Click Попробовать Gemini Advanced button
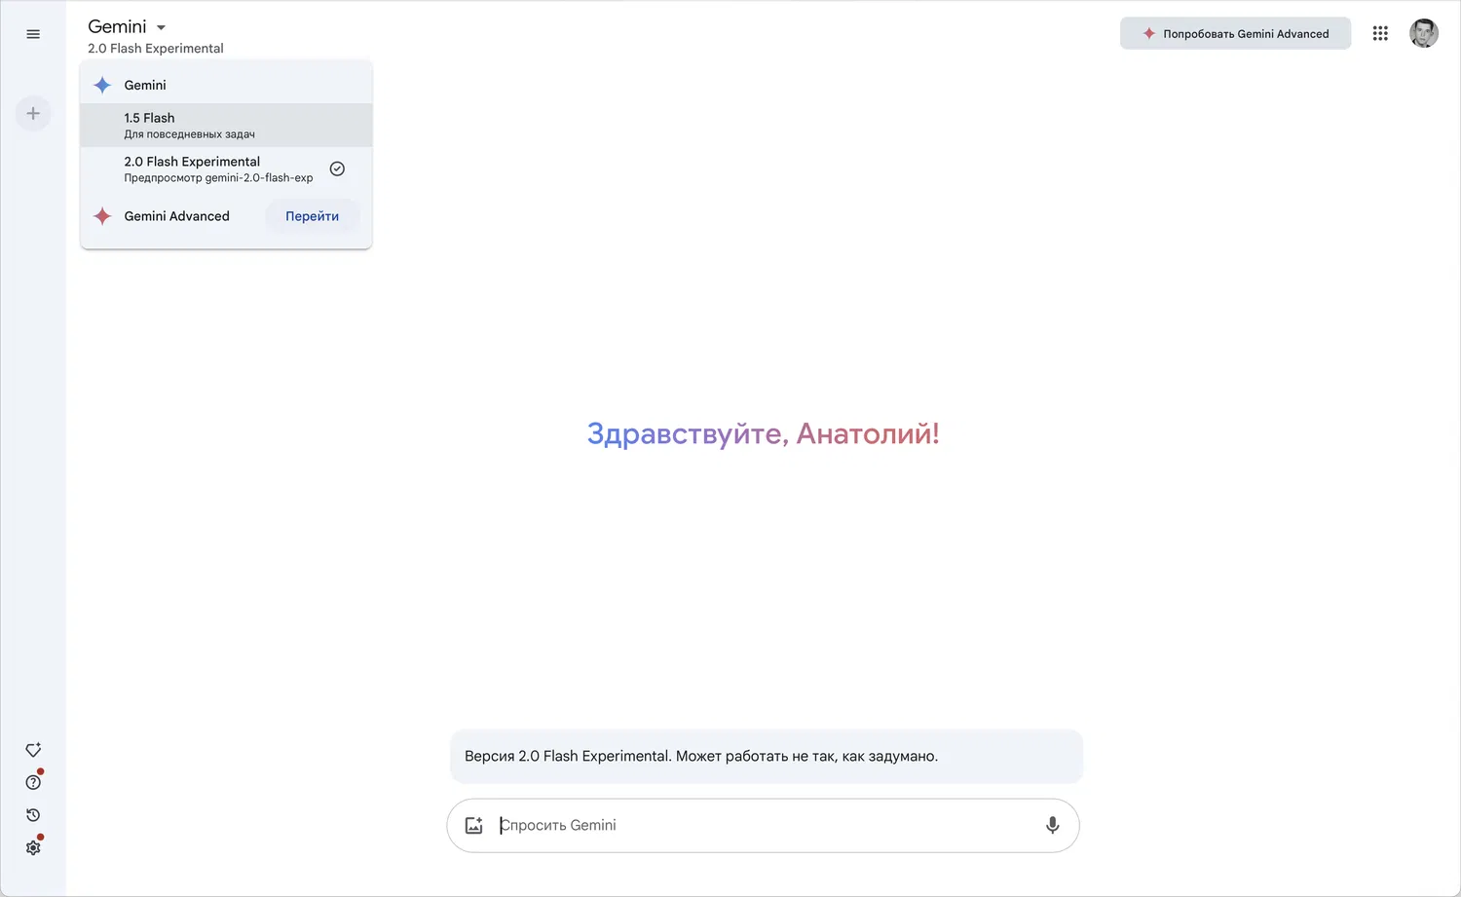 (x=1235, y=33)
